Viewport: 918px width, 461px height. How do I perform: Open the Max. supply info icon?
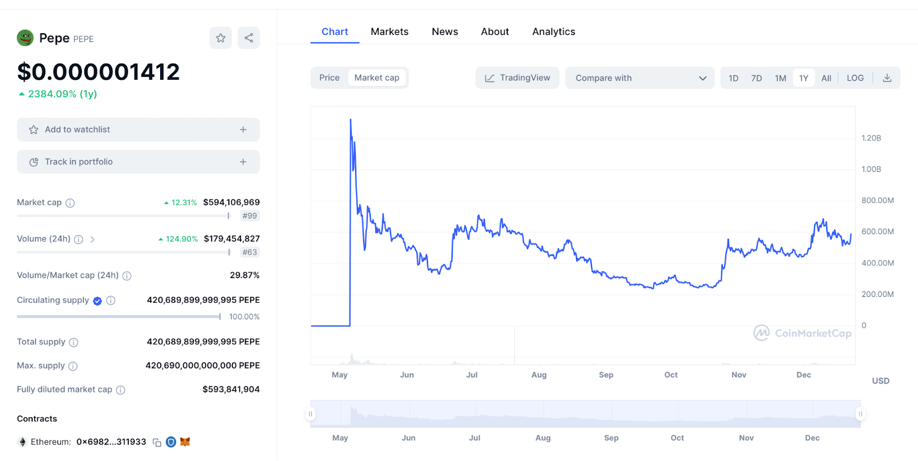(73, 366)
